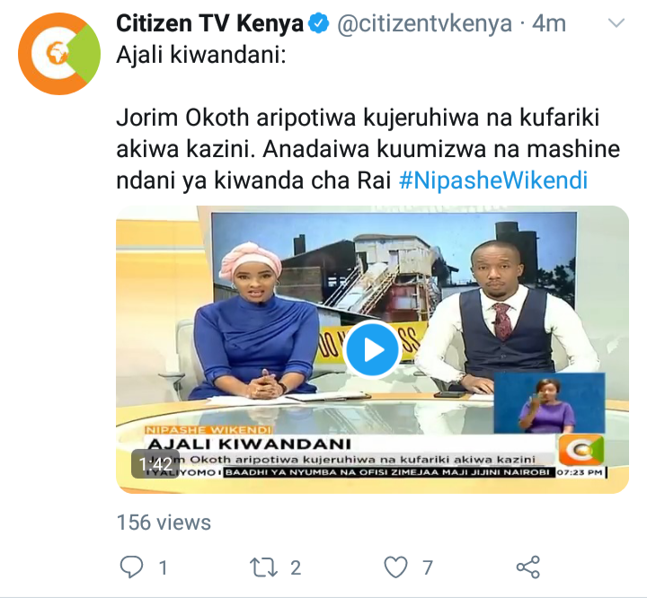Click the reply count number 1
Screen dimensions: 647x598
click(x=164, y=567)
